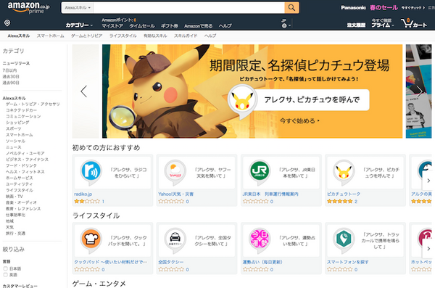Select ショッピング category
Image resolution: width=435 pixels, height=288 pixels.
[x=17, y=123]
